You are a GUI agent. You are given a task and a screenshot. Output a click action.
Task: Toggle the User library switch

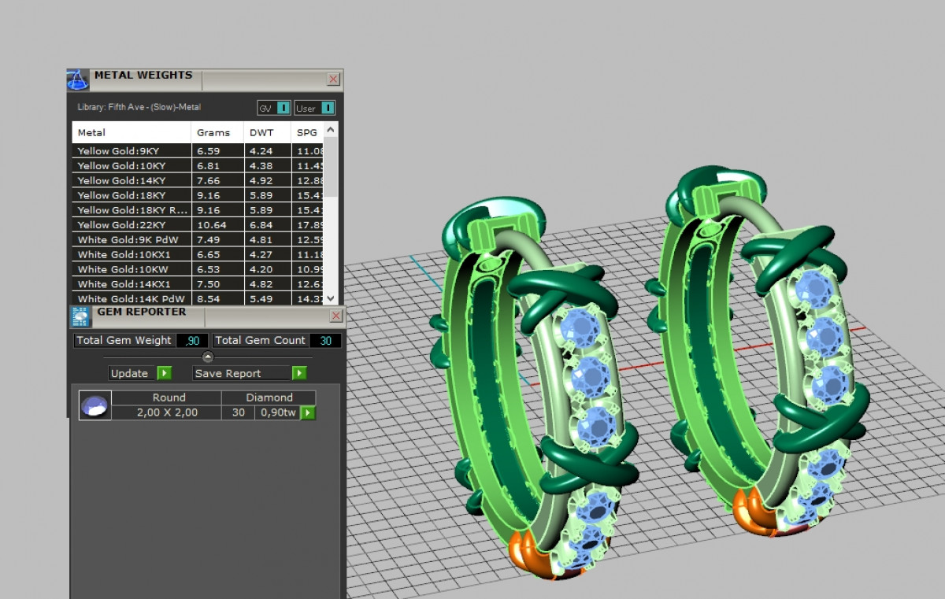tap(328, 108)
